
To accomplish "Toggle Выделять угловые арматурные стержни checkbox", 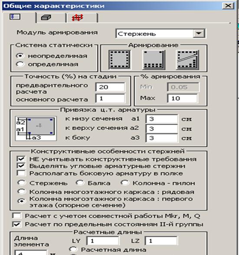I will (21, 166).
